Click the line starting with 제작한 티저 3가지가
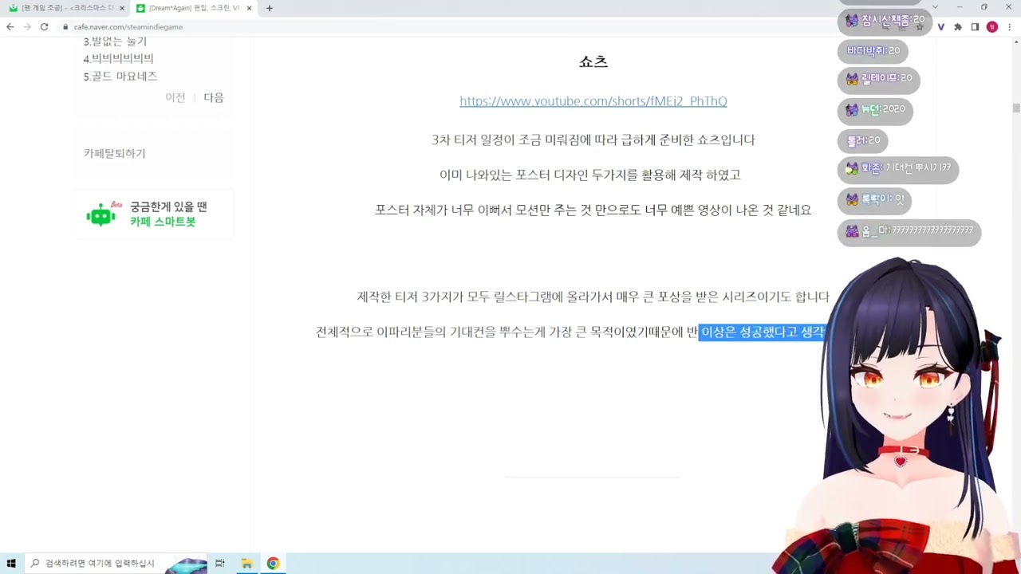Viewport: 1021px width, 574px height. [x=593, y=297]
